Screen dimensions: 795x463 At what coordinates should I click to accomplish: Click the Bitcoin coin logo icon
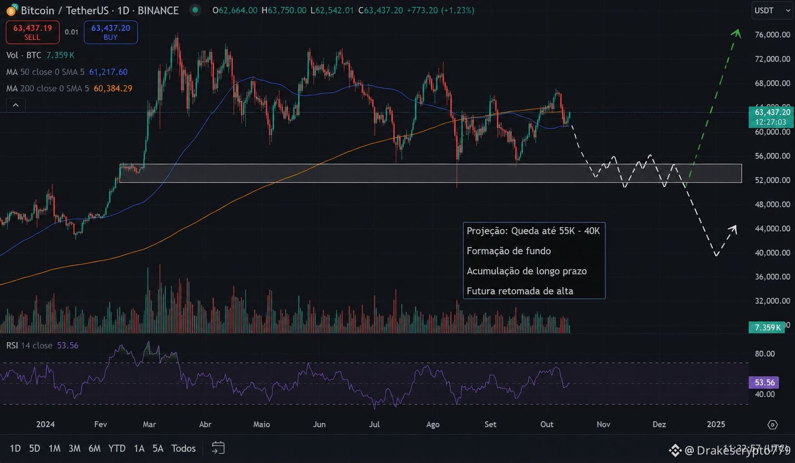point(11,10)
